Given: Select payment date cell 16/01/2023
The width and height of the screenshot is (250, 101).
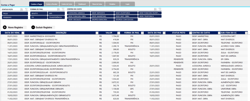Looking at the screenshot, I should tap(155, 56).
